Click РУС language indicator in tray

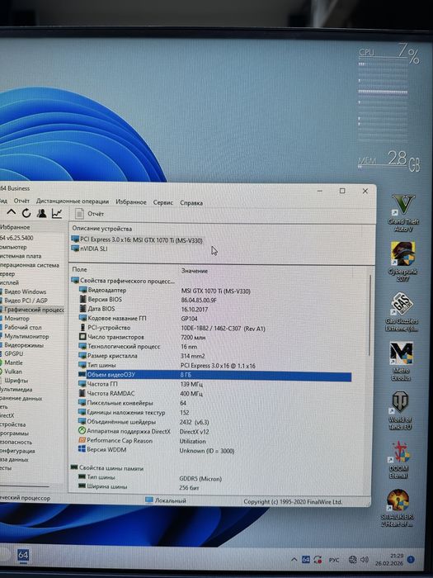[x=333, y=560]
